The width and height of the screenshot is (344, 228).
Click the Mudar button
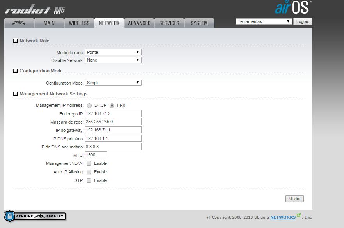click(294, 199)
